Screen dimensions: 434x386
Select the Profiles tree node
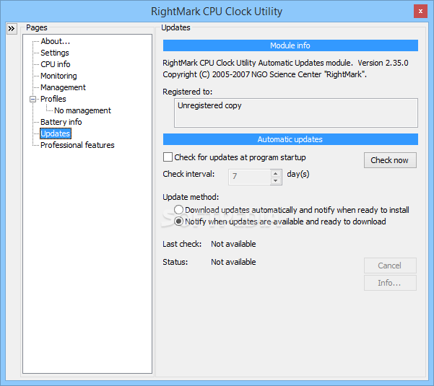[53, 99]
